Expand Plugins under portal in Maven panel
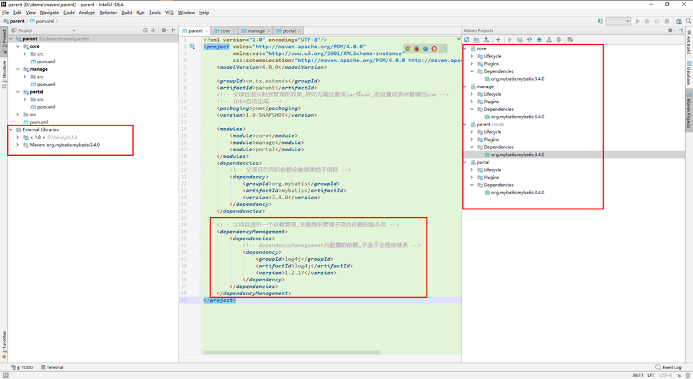The width and height of the screenshot is (693, 379). 471,178
